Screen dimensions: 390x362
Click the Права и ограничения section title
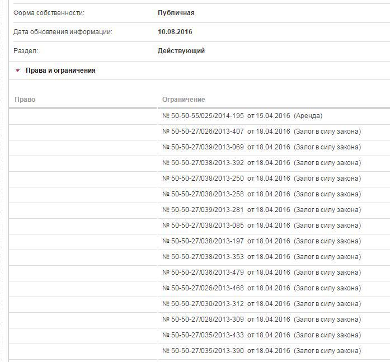[x=60, y=70]
